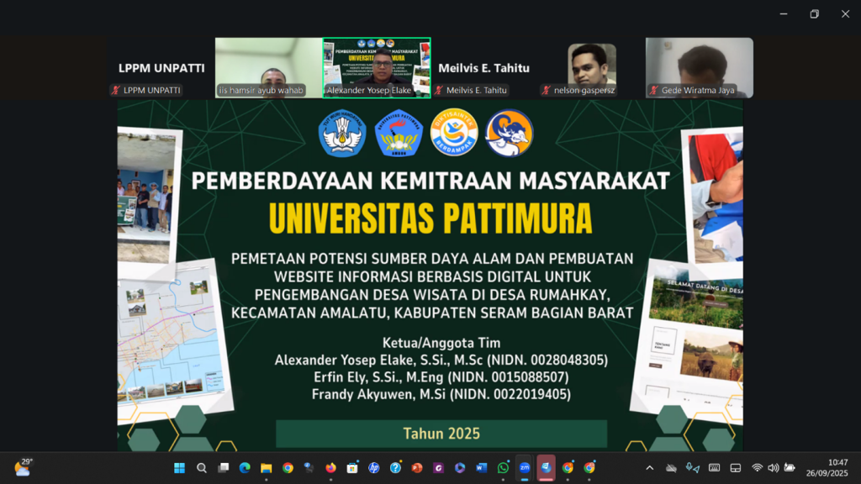Open Microsoft Store from the taskbar
861x484 pixels.
(x=352, y=468)
